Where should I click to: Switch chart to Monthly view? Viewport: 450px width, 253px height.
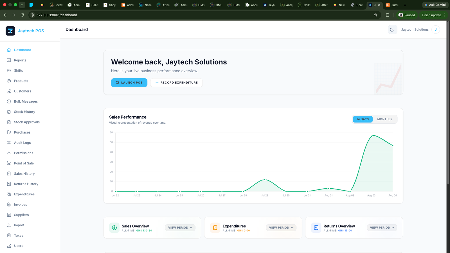click(x=385, y=119)
